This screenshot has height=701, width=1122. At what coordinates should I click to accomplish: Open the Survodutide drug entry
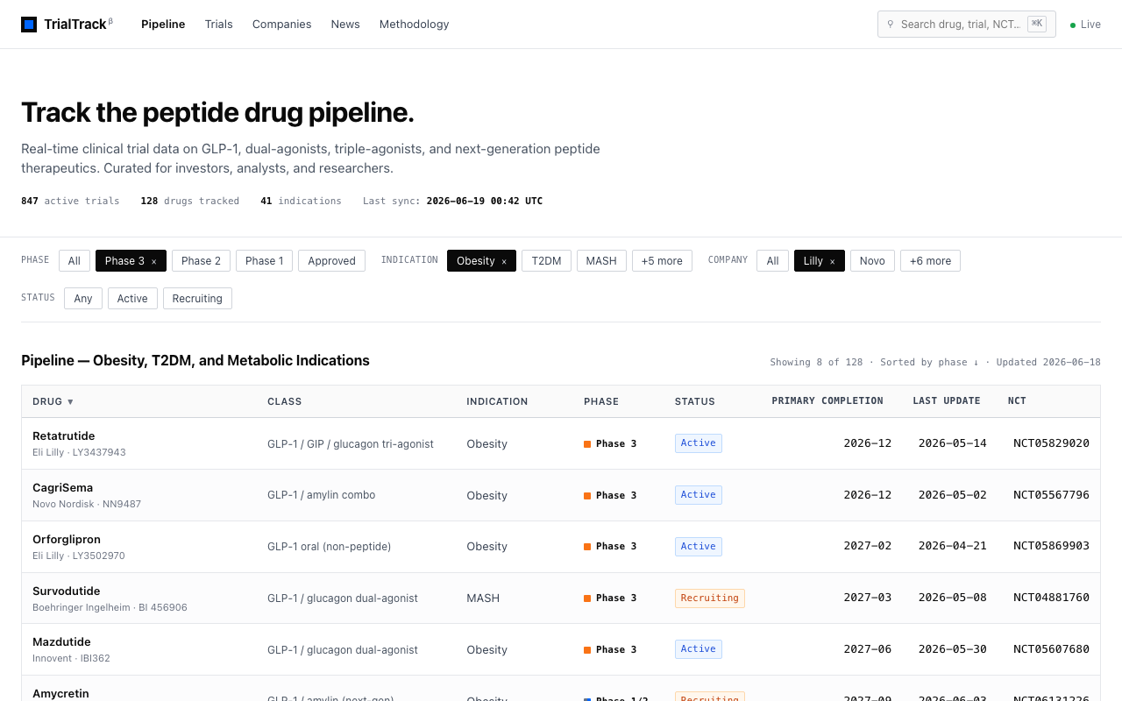pos(67,591)
